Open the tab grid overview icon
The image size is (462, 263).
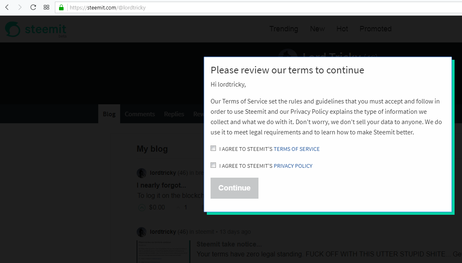click(46, 7)
